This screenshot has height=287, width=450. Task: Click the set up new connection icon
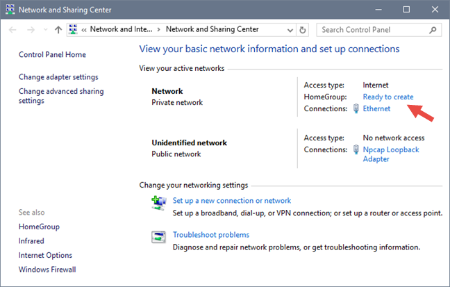pyautogui.click(x=158, y=202)
